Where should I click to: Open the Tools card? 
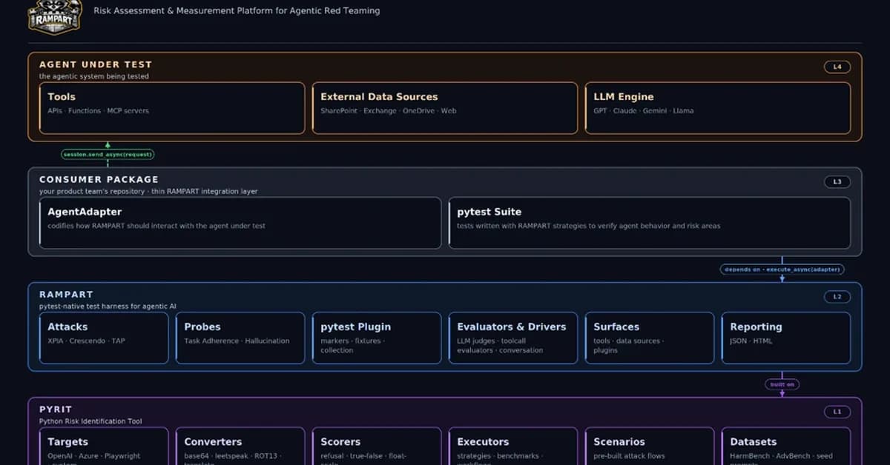point(172,108)
